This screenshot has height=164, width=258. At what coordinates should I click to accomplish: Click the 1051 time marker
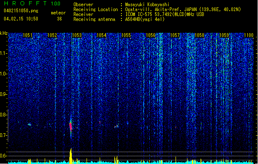click(27, 35)
